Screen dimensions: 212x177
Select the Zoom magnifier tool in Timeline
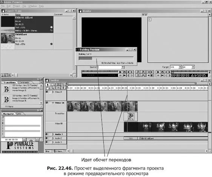tap(52, 88)
